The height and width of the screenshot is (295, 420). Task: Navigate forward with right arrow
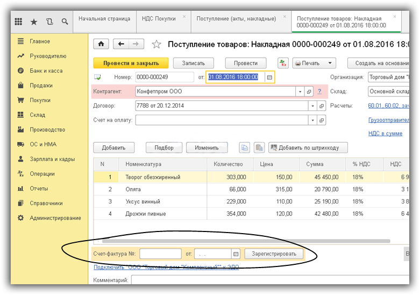coord(137,44)
